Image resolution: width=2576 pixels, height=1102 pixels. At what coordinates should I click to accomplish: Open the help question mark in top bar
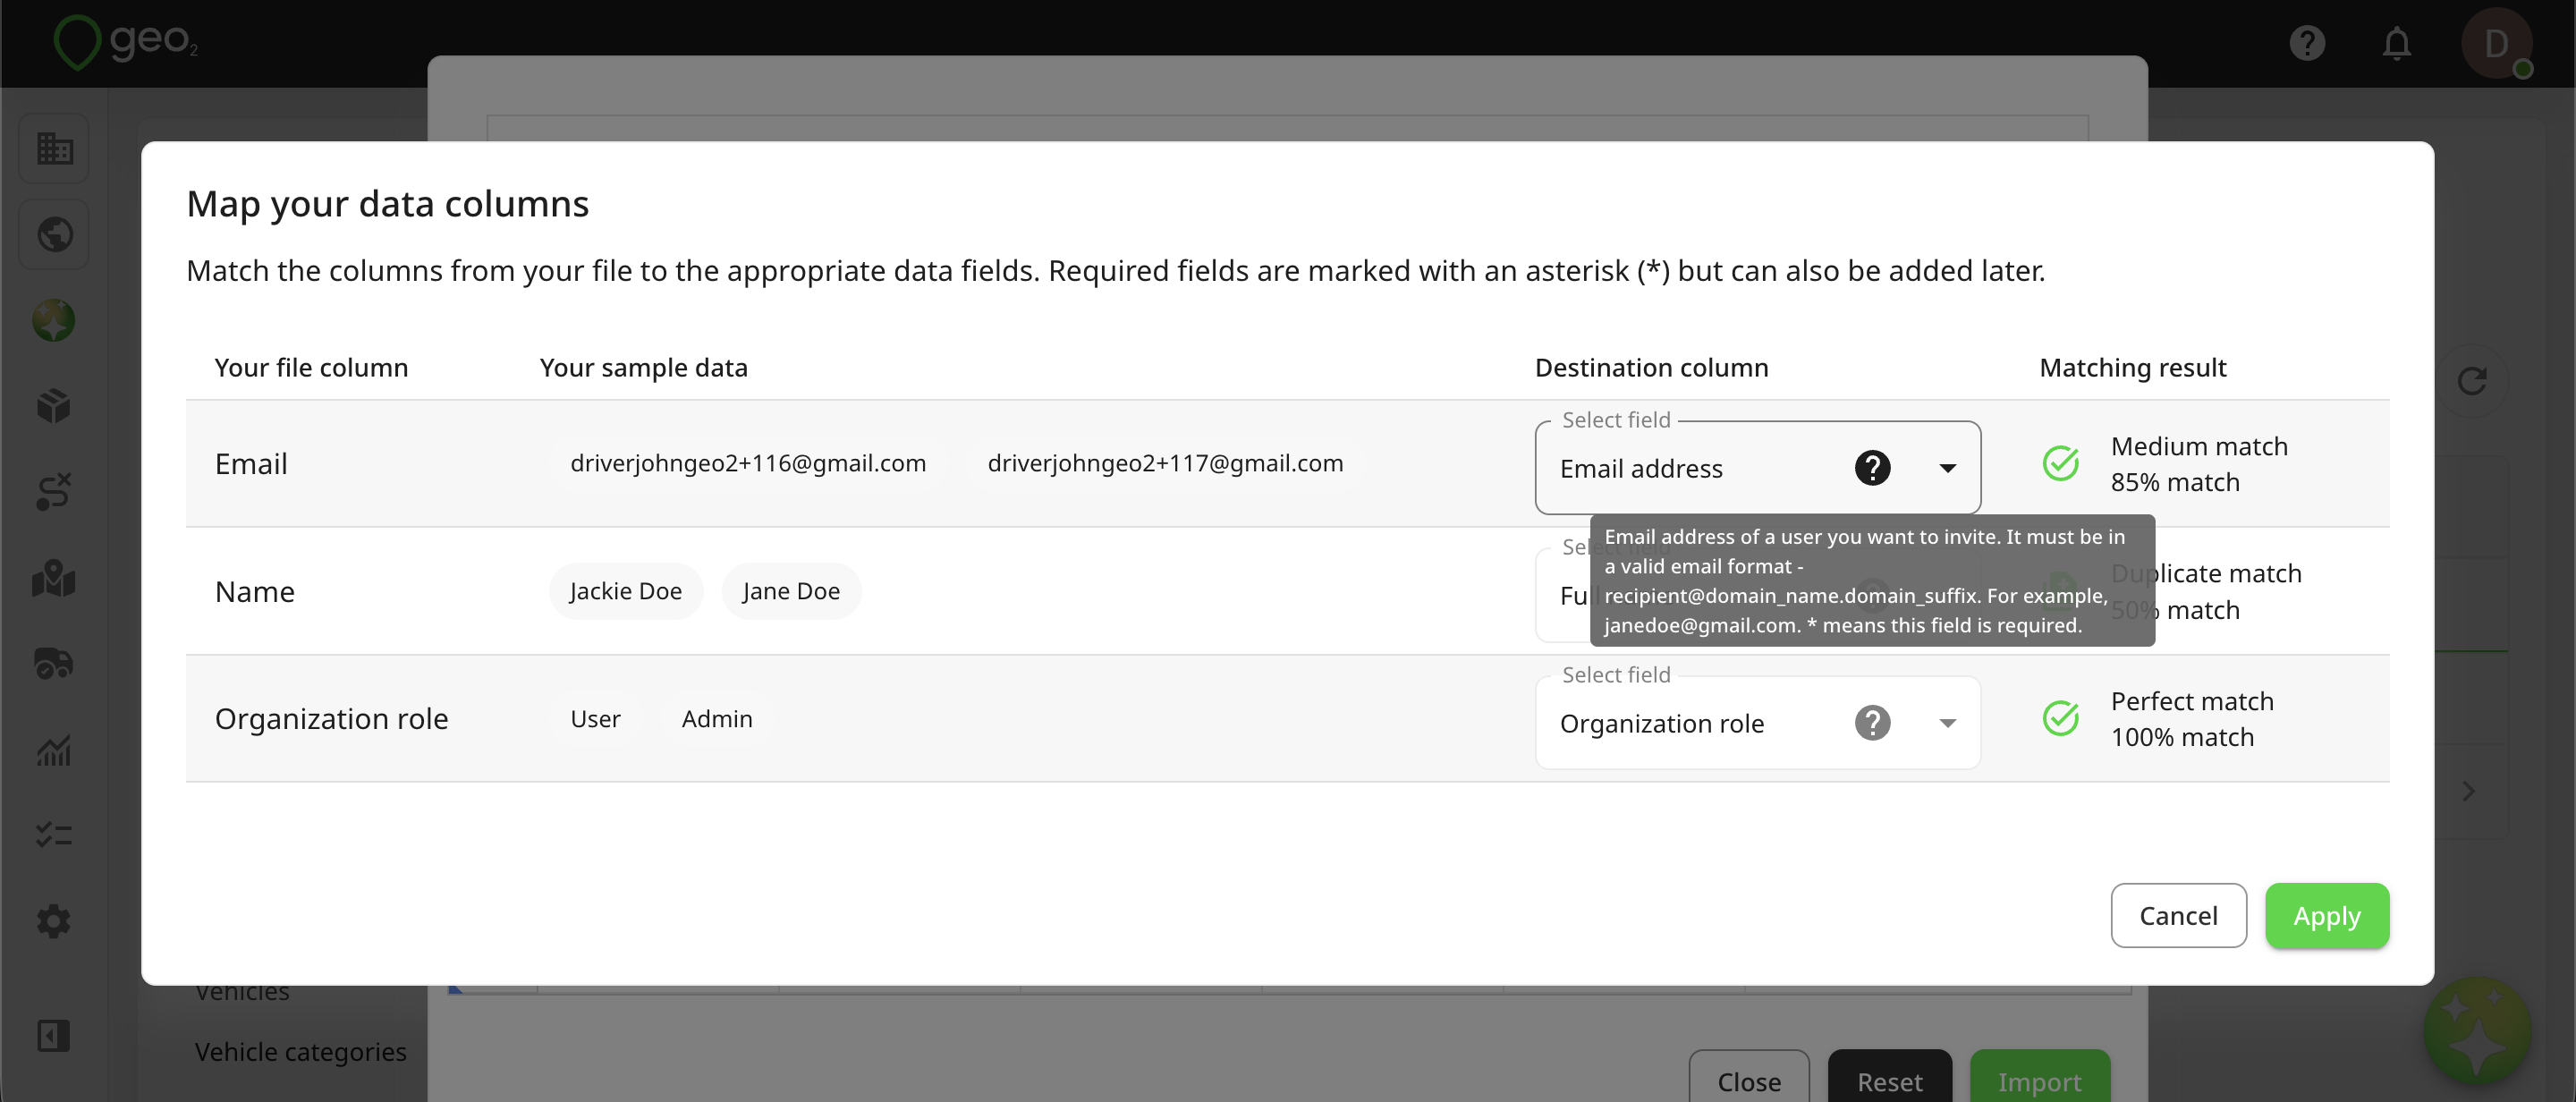(2307, 43)
